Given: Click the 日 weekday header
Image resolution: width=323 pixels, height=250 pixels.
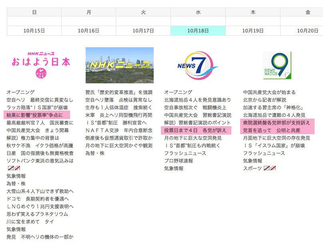Looking at the screenshot, I should coord(34,12).
